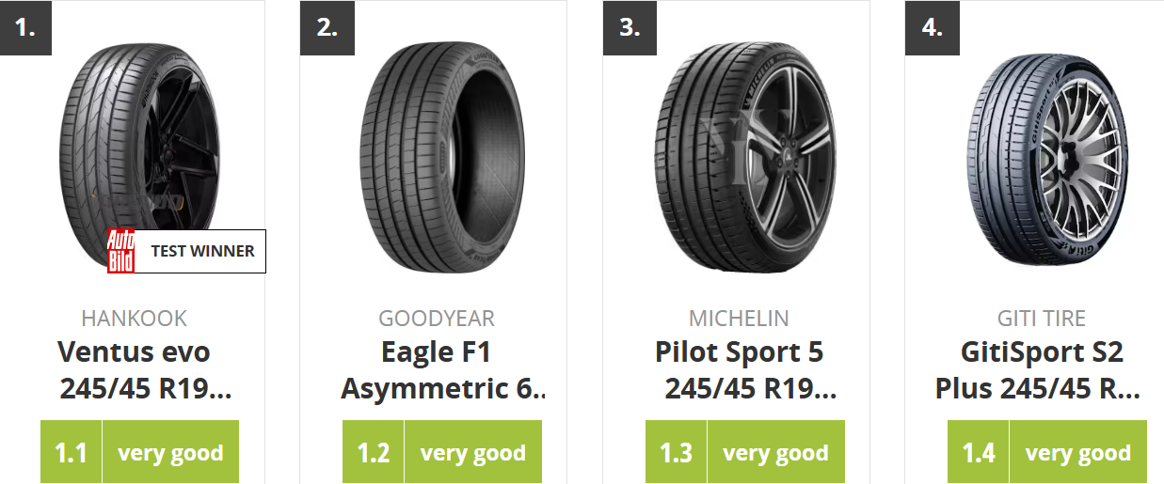Click the GOODYEAR brand name
The height and width of the screenshot is (484, 1164).
437,318
